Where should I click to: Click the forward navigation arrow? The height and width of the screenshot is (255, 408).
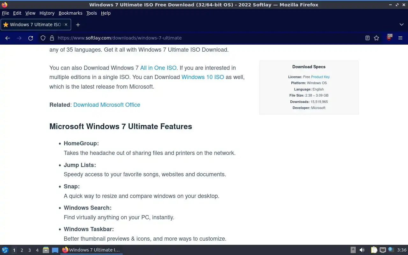click(x=19, y=38)
